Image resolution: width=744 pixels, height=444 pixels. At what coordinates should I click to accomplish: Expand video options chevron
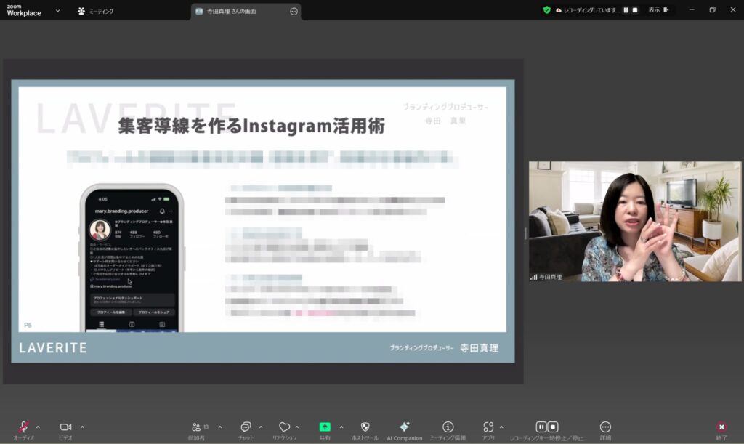coord(82,427)
